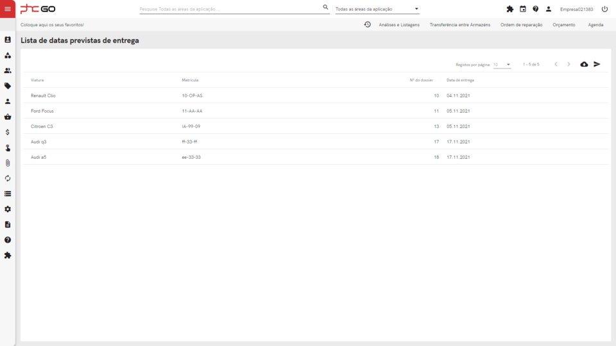The height and width of the screenshot is (346, 616).
Task: Open the tag icon in sidebar
Action: coord(8,86)
